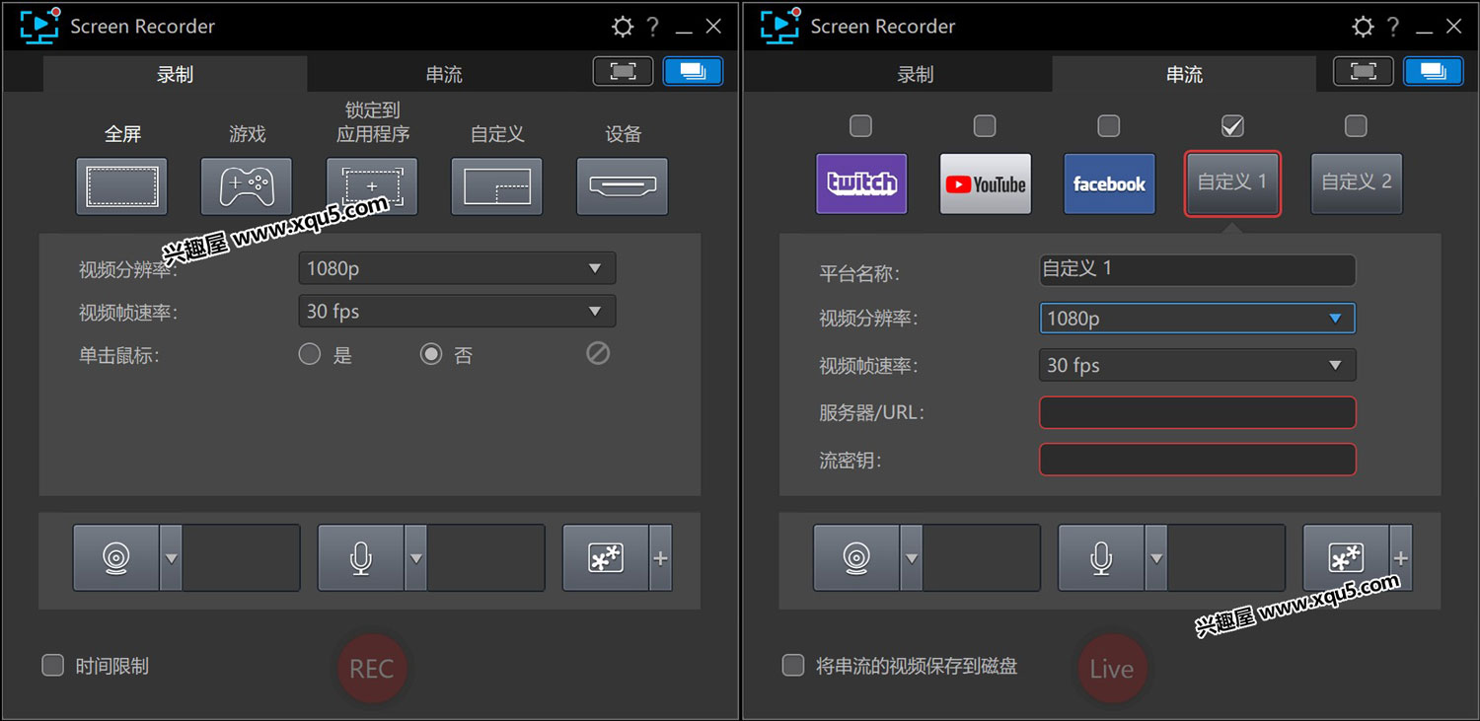
Task: Enable 将串流的视频保存到磁盘 checkbox
Action: click(x=793, y=665)
